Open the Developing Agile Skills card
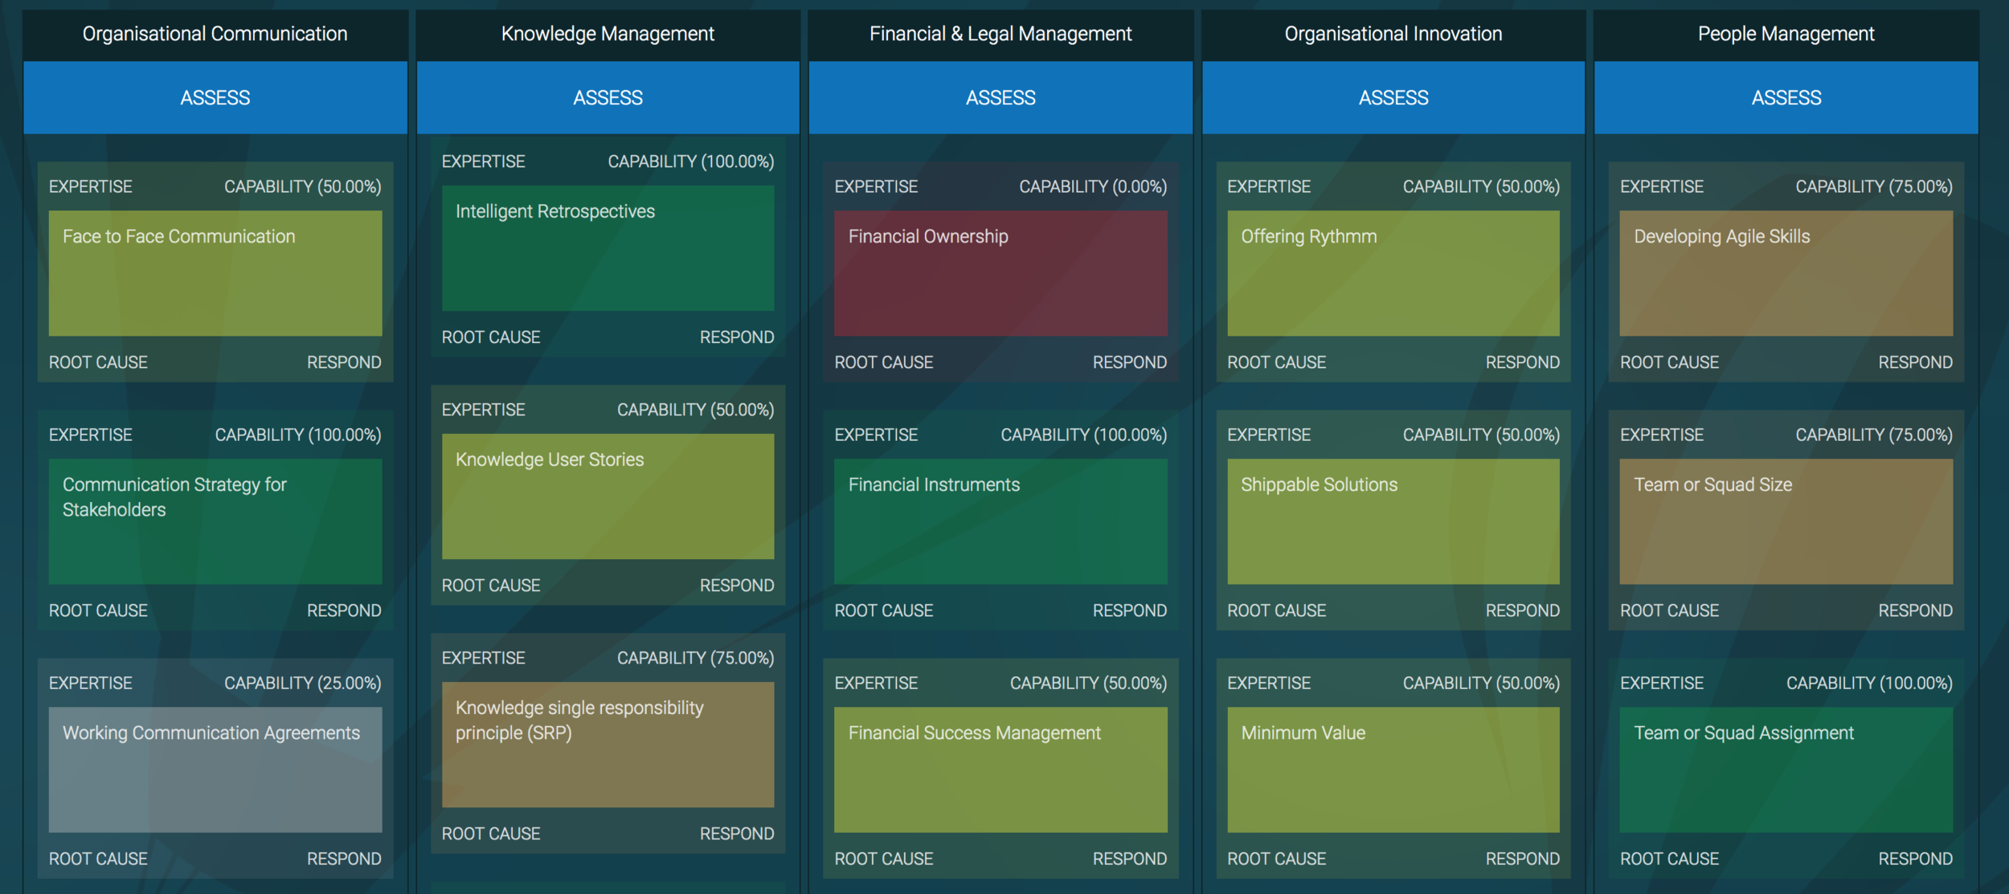The image size is (2009, 894). (x=1786, y=273)
